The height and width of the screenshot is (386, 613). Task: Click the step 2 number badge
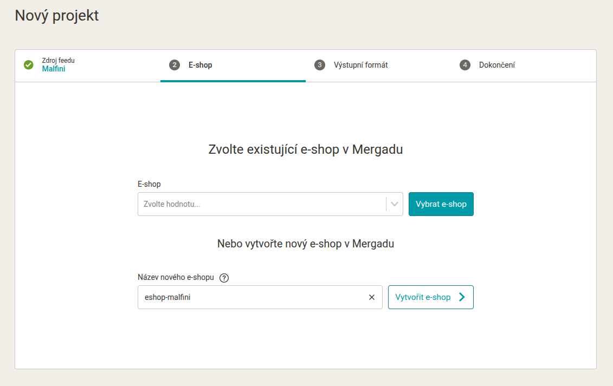tap(175, 65)
